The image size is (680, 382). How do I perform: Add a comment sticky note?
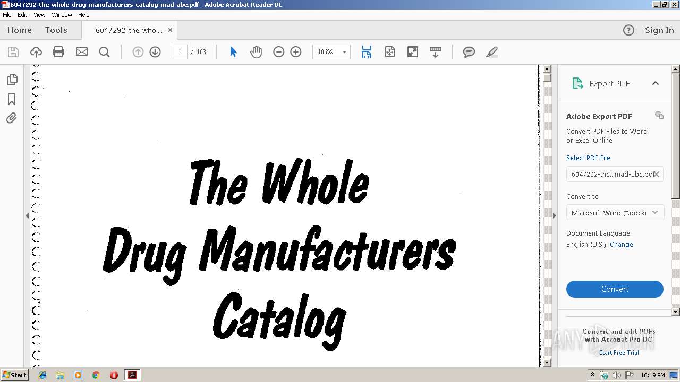pos(469,52)
